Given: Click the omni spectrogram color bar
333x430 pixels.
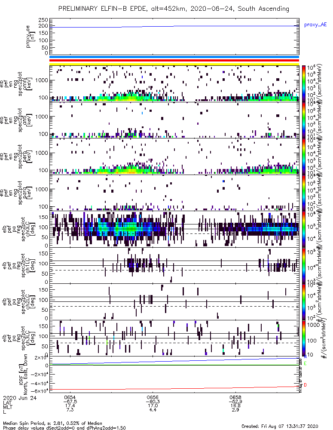Looking at the screenshot, I should 304,84.
